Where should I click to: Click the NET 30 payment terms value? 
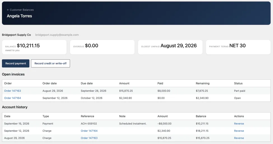tap(237, 46)
